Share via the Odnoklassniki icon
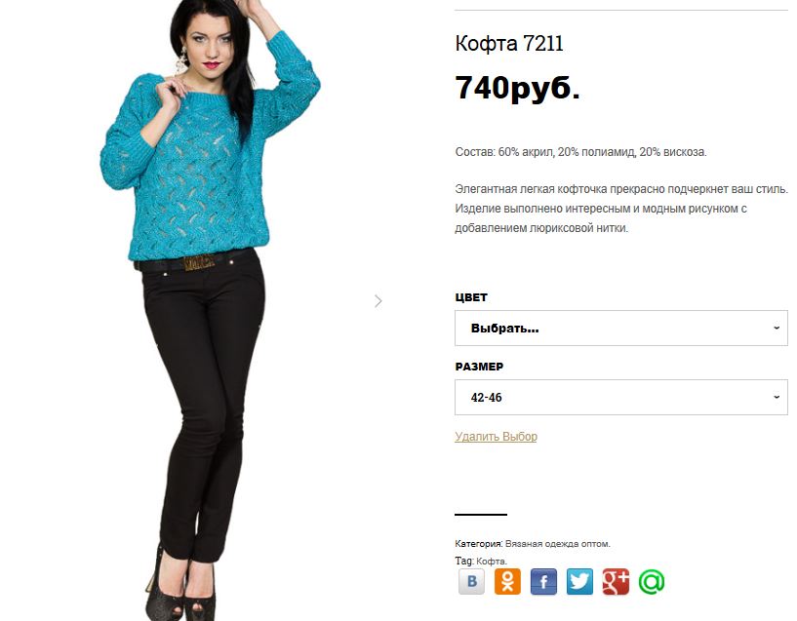Screen dimensions: 797x621 pos(507,581)
